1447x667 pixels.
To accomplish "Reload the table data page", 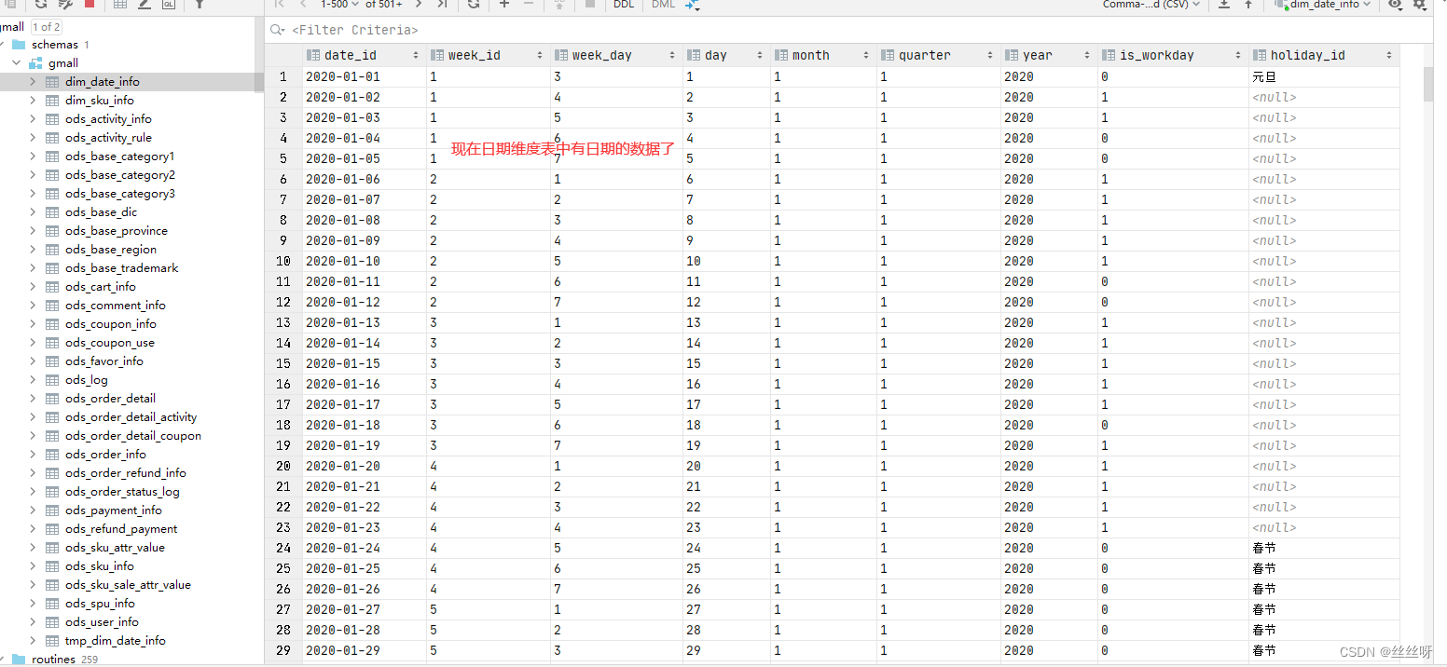I will point(474,4).
